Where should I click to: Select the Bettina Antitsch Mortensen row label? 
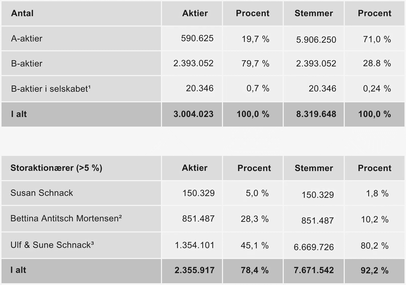point(66,218)
